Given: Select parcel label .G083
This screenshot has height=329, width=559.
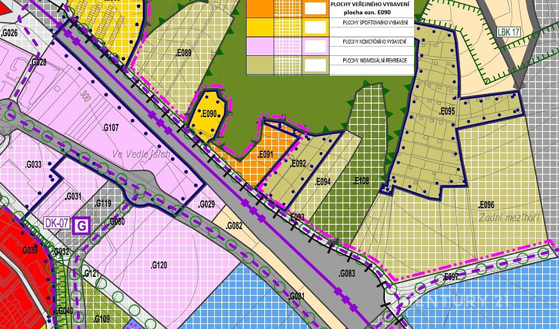Looking at the screenshot, I should (x=346, y=274).
